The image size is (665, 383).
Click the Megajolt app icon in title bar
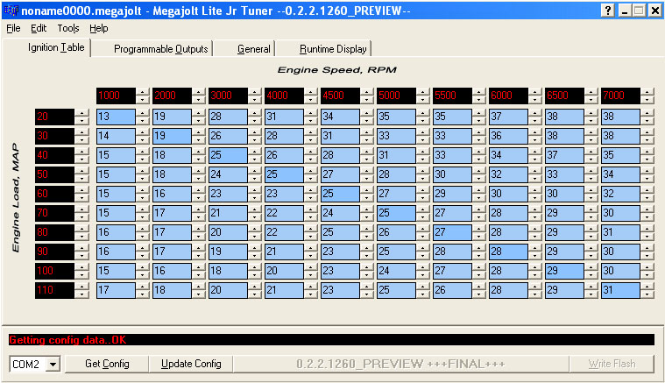(x=11, y=11)
